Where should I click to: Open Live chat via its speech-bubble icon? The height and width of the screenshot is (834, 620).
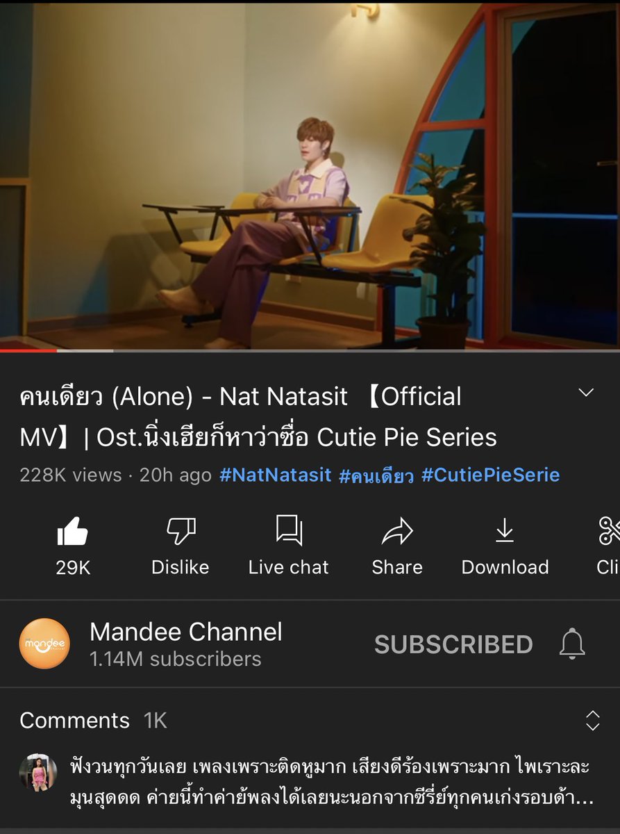click(x=289, y=531)
